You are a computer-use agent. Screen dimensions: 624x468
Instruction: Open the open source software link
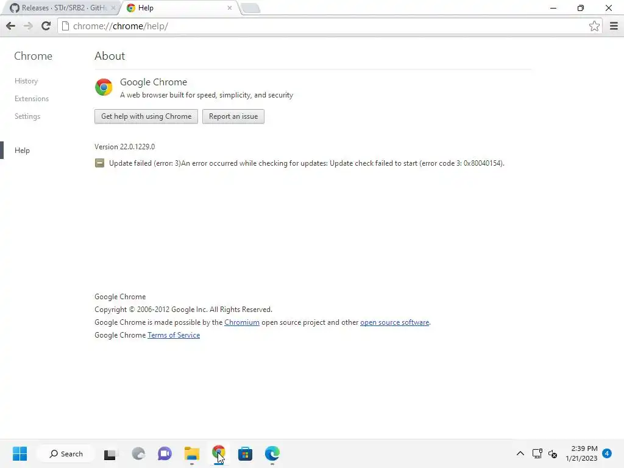click(x=394, y=322)
